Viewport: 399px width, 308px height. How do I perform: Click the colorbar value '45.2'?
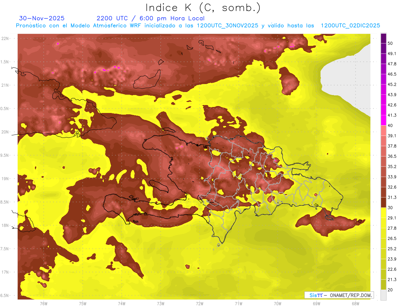pos(392,84)
